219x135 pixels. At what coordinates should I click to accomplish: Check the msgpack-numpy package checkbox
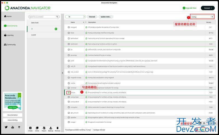pos(69,78)
